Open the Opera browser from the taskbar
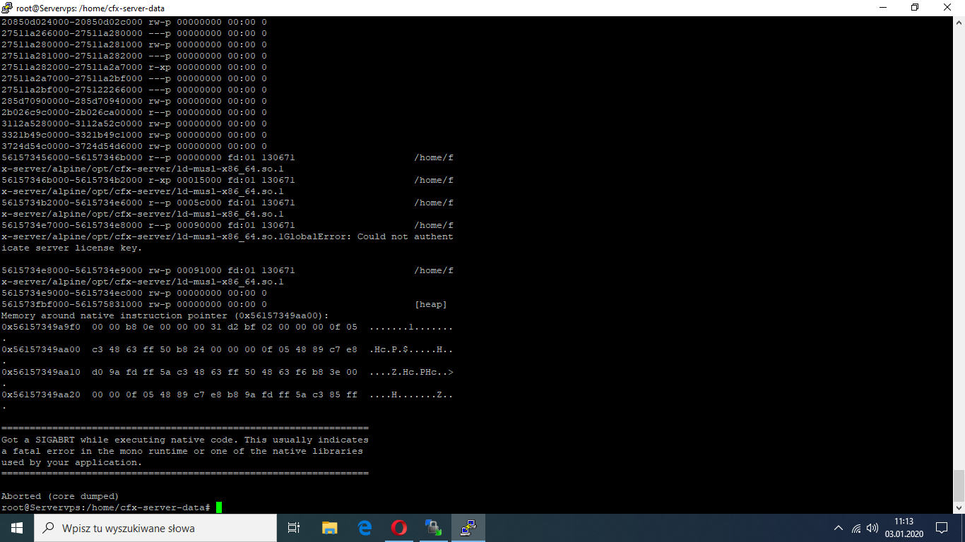The width and height of the screenshot is (965, 542). [x=399, y=528]
